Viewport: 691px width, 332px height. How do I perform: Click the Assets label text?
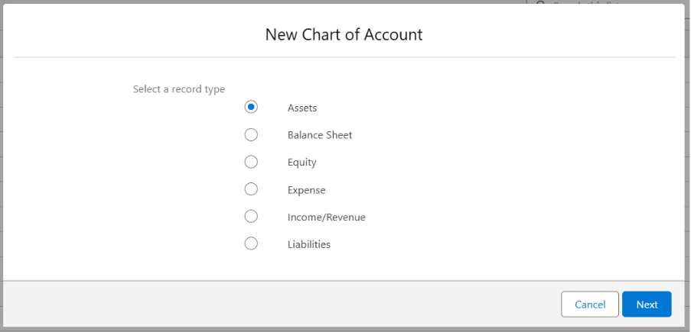(x=301, y=108)
